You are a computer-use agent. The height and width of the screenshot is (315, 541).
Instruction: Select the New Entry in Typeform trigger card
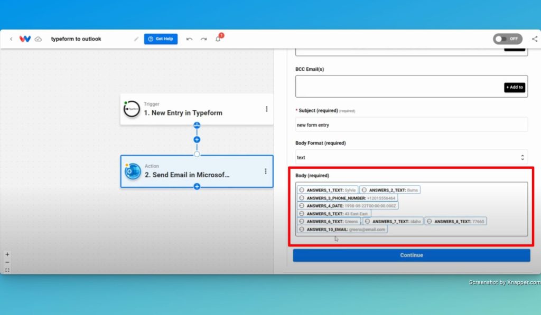(197, 109)
